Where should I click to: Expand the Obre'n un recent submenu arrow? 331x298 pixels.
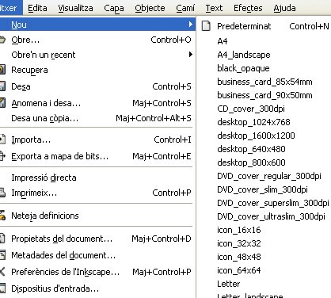click(x=191, y=55)
